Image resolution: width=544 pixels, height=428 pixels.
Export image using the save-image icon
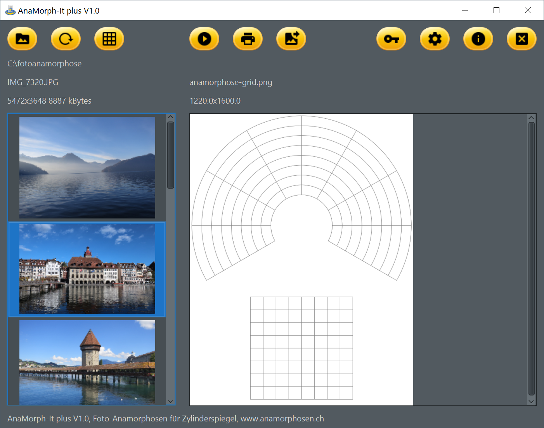tap(291, 39)
